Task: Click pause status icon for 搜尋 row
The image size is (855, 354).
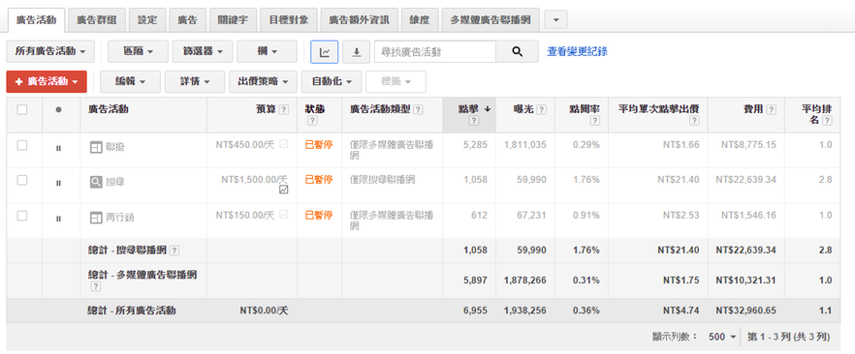Action: pos(58,183)
